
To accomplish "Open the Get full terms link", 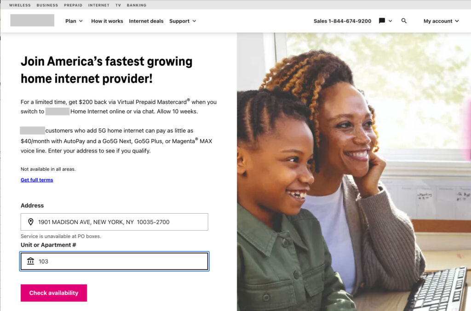I will (x=37, y=180).
